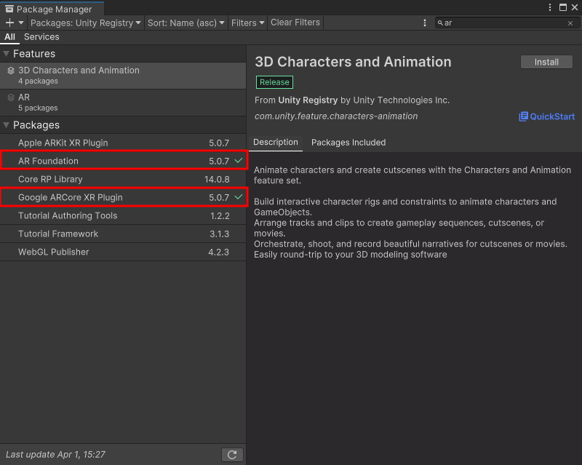Click the Tutorial Framework version 3.1.3
Image resolution: width=582 pixels, height=465 pixels.
[220, 234]
